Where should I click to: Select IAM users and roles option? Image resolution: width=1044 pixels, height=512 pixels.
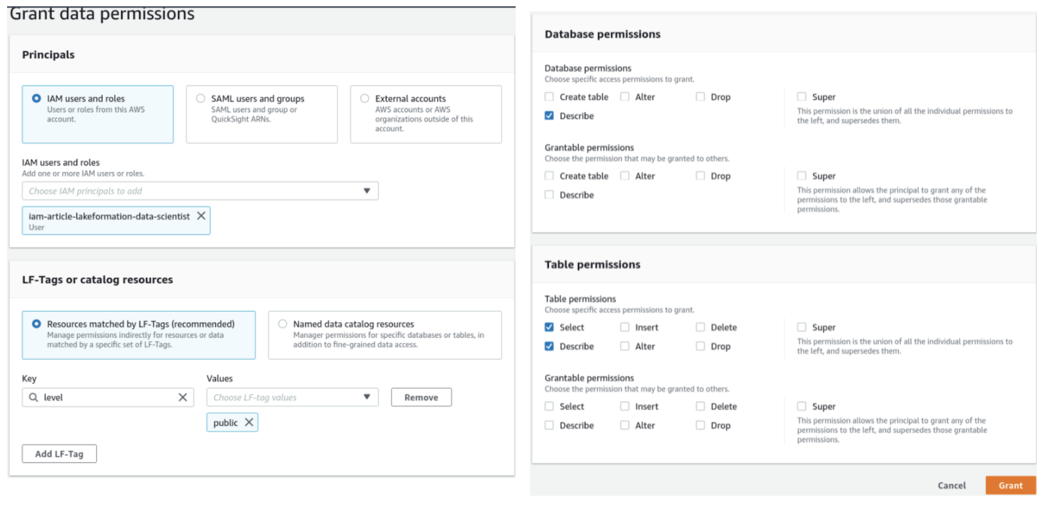98,115
